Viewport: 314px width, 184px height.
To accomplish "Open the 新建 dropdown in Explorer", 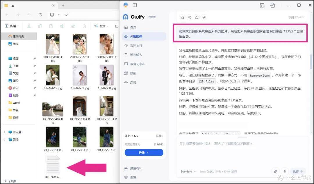I will point(12,26).
